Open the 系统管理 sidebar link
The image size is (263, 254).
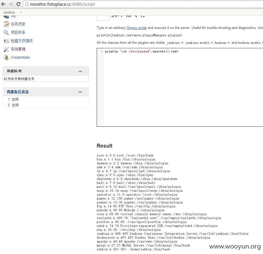[18, 49]
